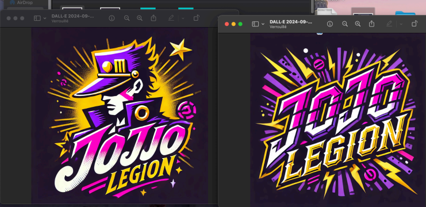
Task: Zoom out in the left Preview window
Action: click(x=126, y=18)
